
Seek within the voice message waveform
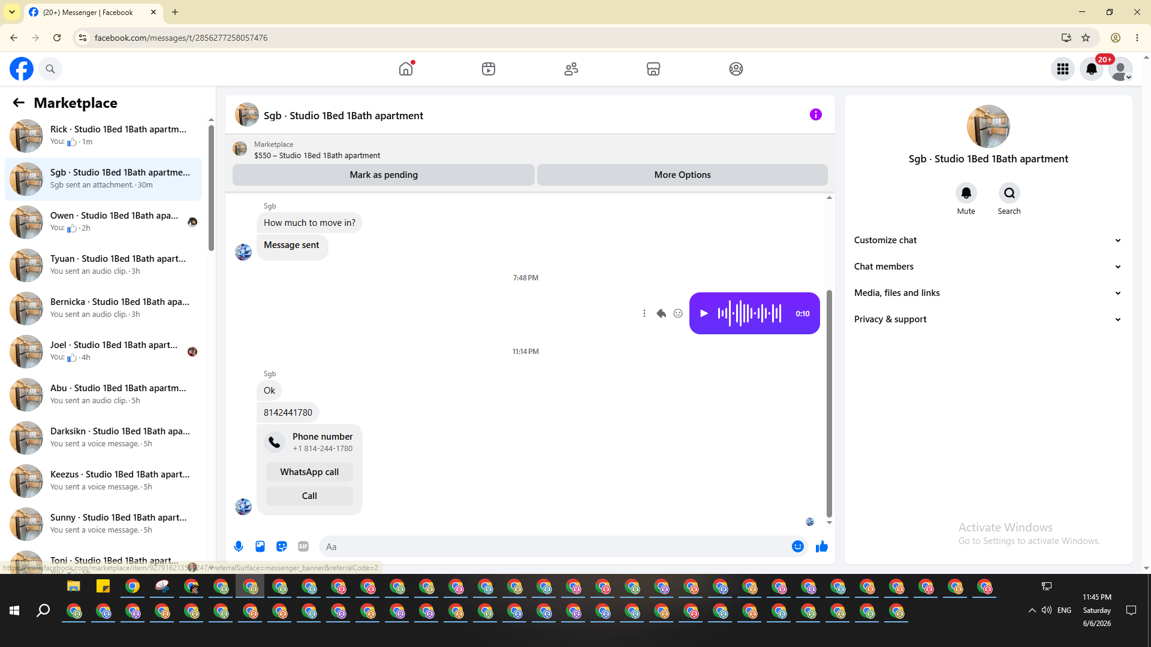click(x=749, y=313)
